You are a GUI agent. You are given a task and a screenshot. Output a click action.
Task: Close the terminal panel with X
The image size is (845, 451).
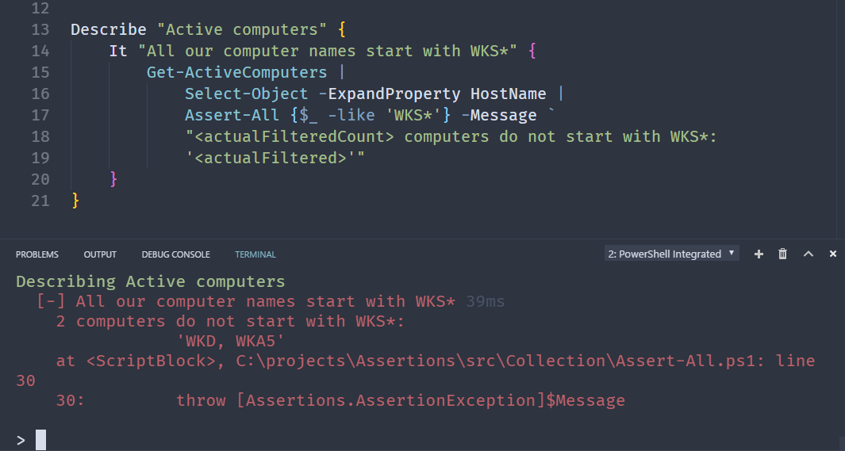click(832, 254)
